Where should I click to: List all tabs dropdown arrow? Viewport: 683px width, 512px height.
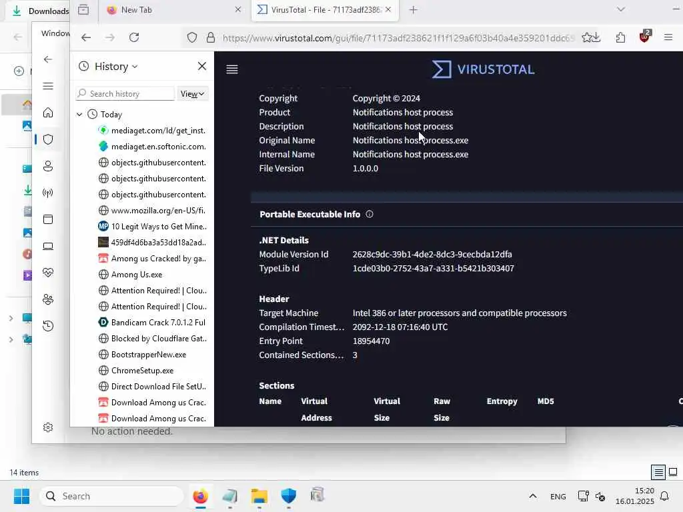point(621,9)
